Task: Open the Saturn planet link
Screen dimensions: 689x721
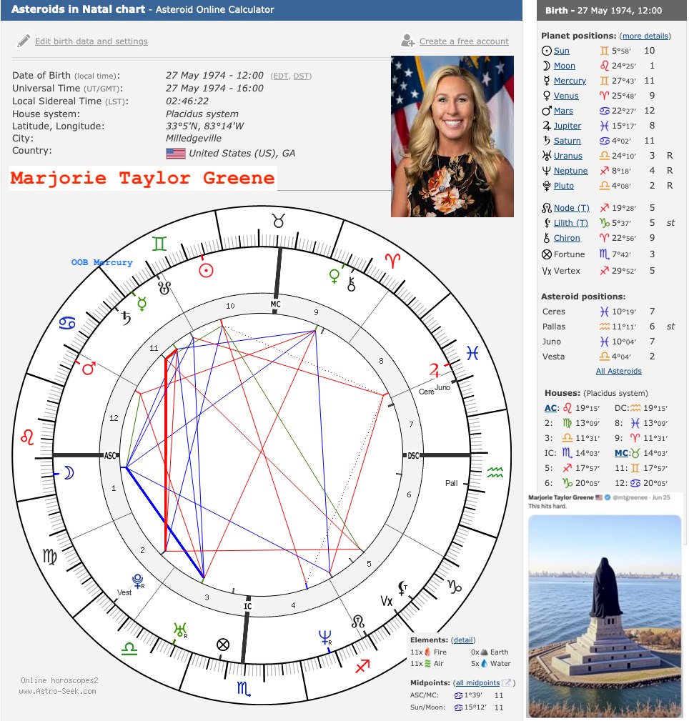Action: click(x=567, y=141)
